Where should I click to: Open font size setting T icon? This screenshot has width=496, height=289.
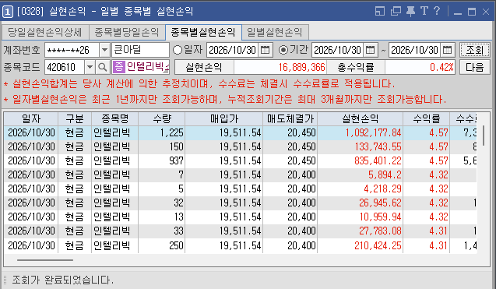[424, 11]
